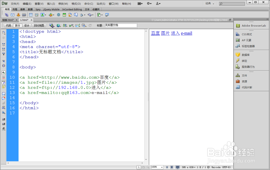Click the Insert Comment icon in Insert bar
This screenshot has height=170, width=270.
tap(76, 15)
